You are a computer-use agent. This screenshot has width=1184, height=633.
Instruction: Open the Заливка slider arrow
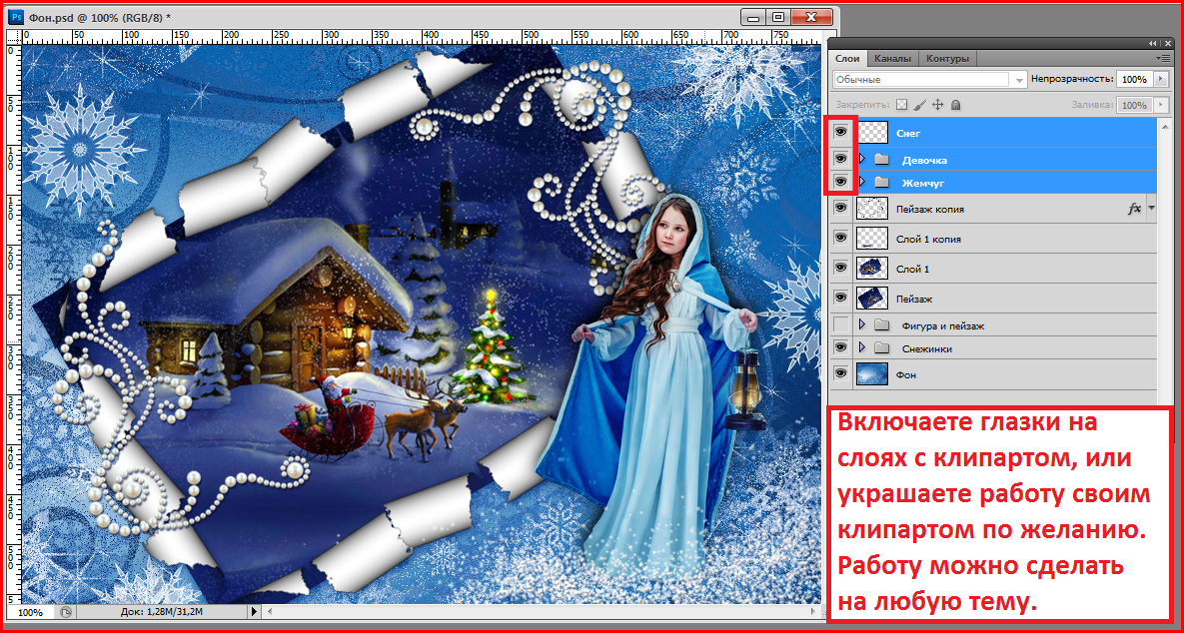[x=1159, y=105]
